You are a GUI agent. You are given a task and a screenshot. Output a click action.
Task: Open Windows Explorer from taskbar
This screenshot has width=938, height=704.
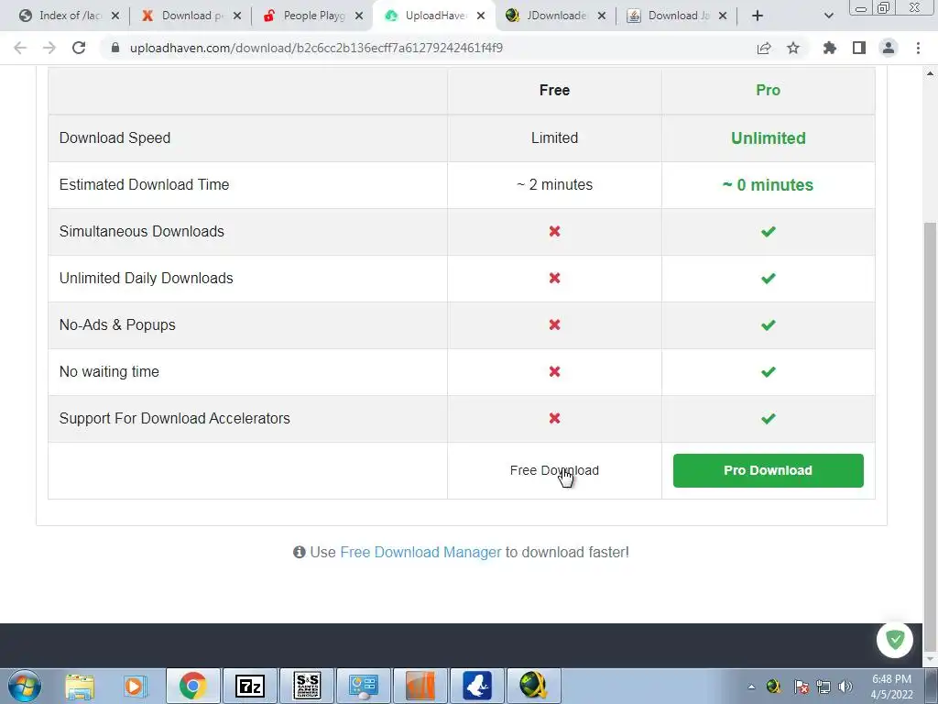pyautogui.click(x=80, y=686)
